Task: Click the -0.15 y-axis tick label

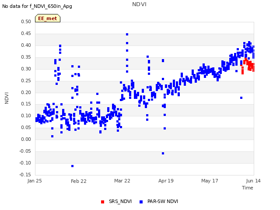Action: (25, 175)
